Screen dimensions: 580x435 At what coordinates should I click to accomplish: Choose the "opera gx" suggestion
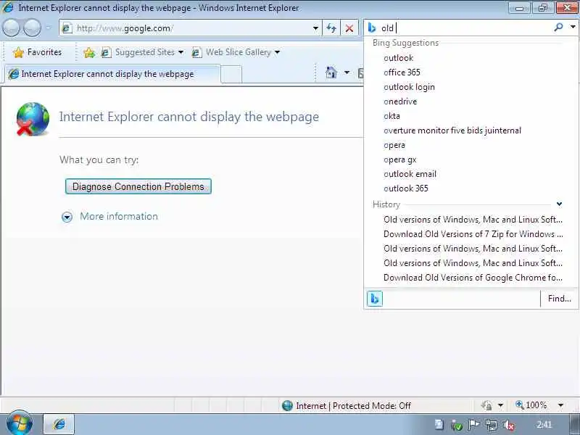point(400,159)
